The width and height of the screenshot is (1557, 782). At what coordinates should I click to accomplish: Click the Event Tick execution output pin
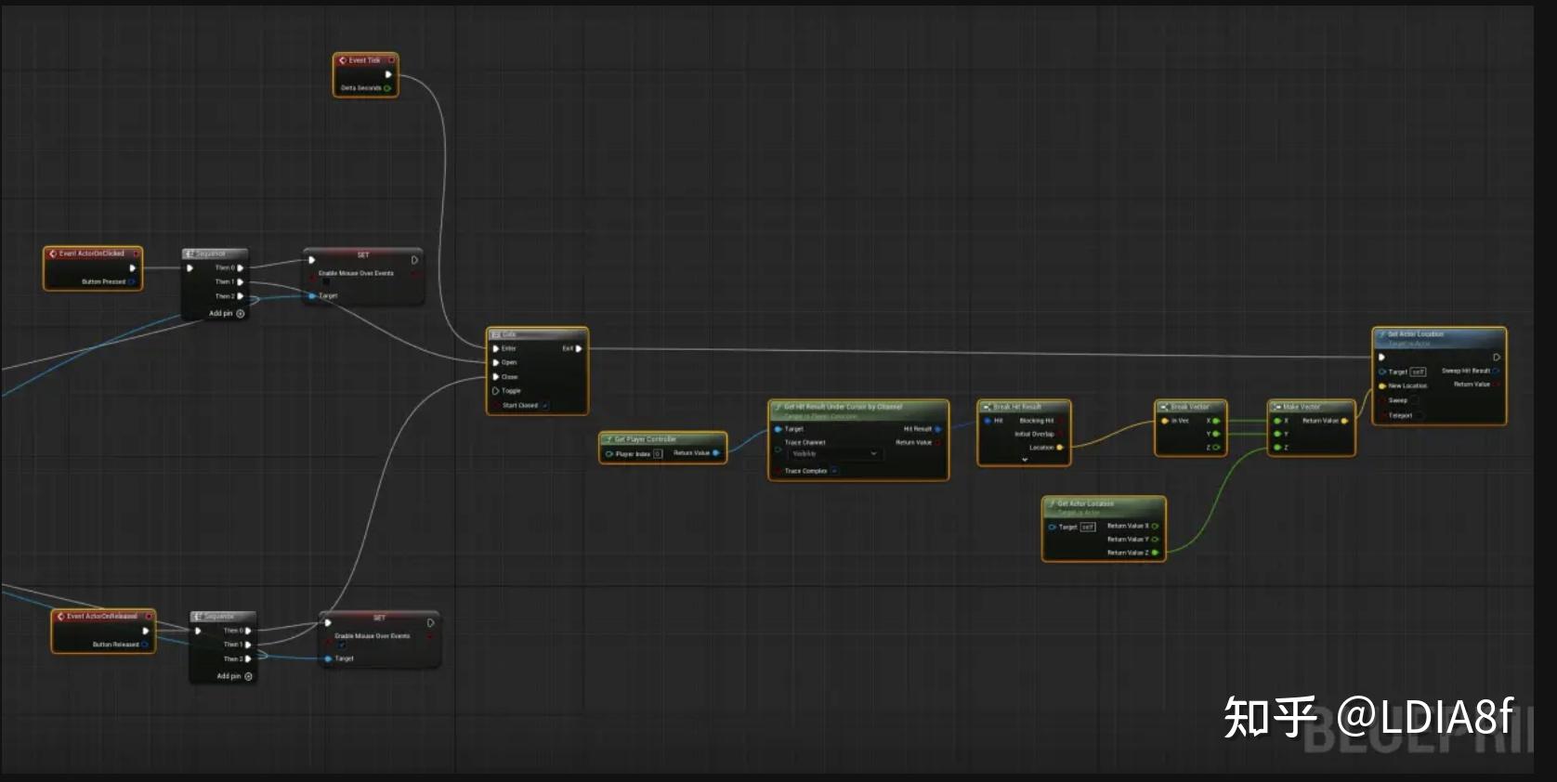coord(388,74)
